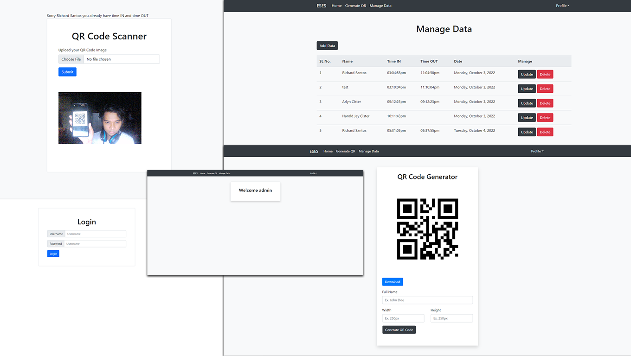Delete Arlyn Cister row
Image resolution: width=631 pixels, height=356 pixels.
[x=545, y=103]
